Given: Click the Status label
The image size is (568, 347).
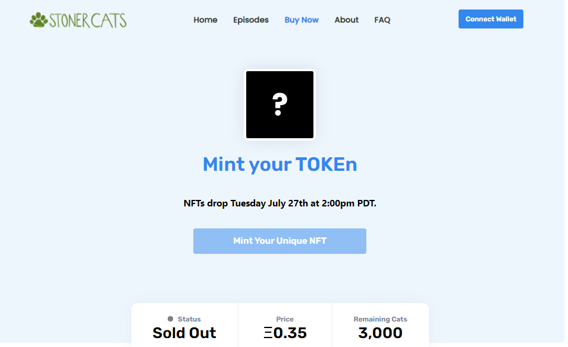Looking at the screenshot, I should (189, 319).
